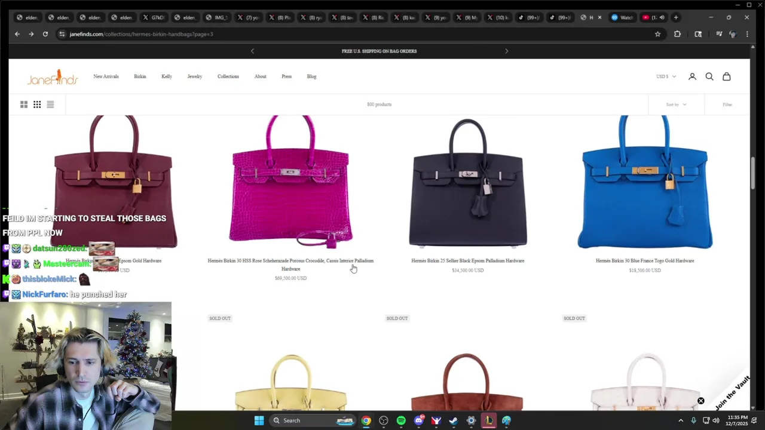Click the $18,500.00 USD price

pos(645,270)
